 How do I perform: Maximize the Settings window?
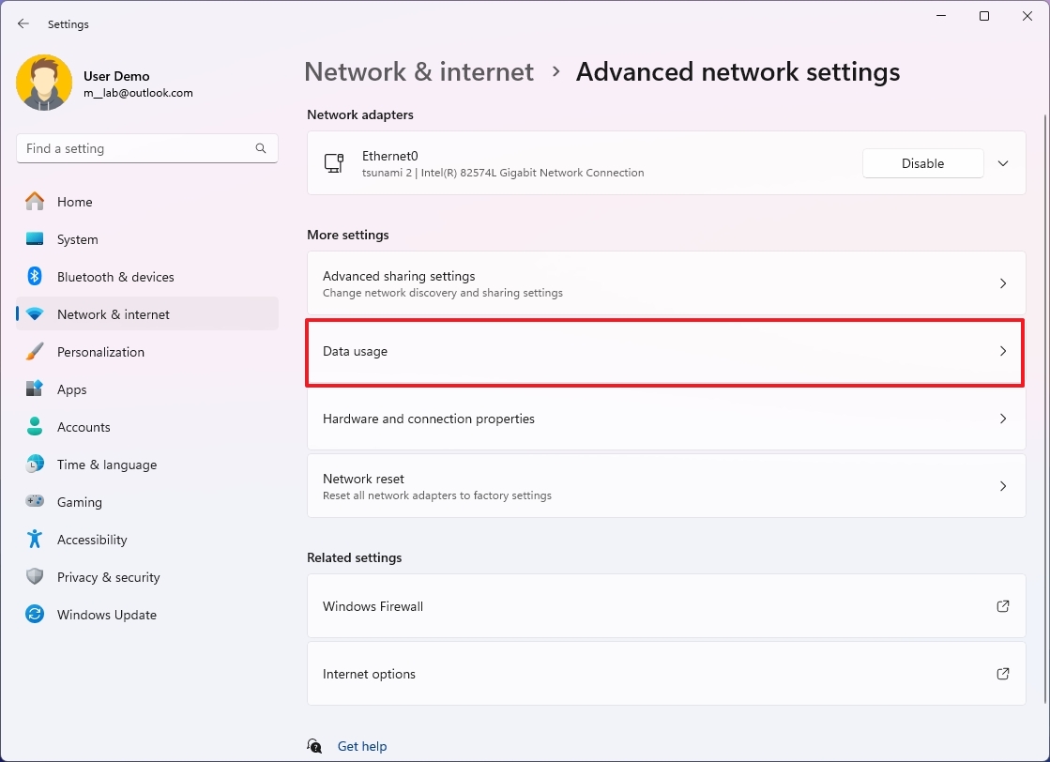point(983,16)
